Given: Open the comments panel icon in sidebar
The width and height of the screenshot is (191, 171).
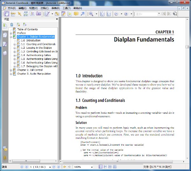Looking at the screenshot, I should point(5,149).
